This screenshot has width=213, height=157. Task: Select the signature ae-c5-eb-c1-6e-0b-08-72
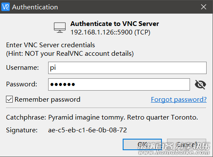tap(87, 130)
